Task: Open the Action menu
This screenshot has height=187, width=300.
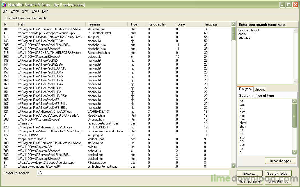Action: 15,11
